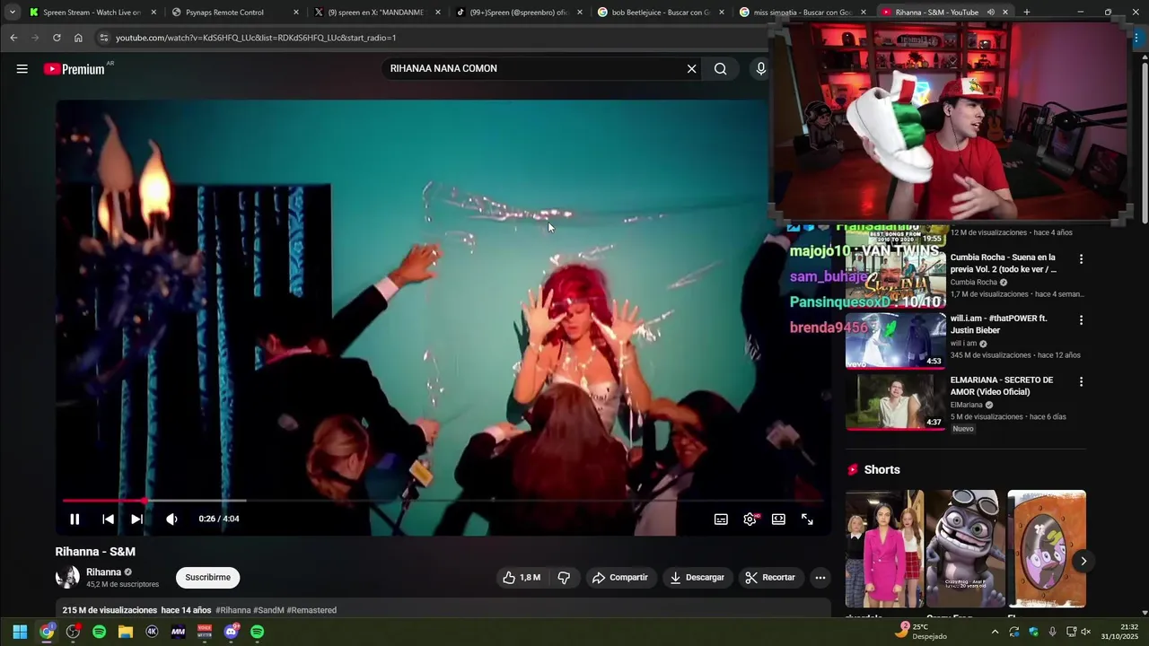Open the browser home page
Viewport: 1149px width, 646px height.
point(78,38)
